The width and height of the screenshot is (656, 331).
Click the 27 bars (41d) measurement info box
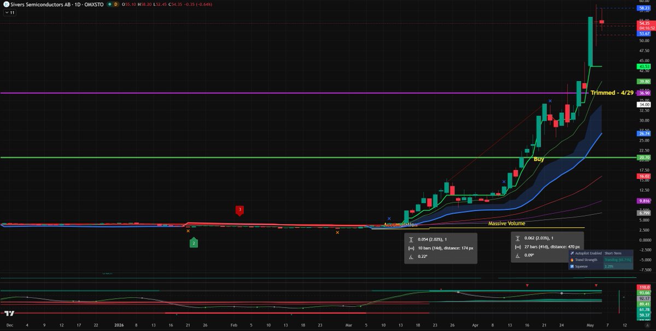click(547, 248)
